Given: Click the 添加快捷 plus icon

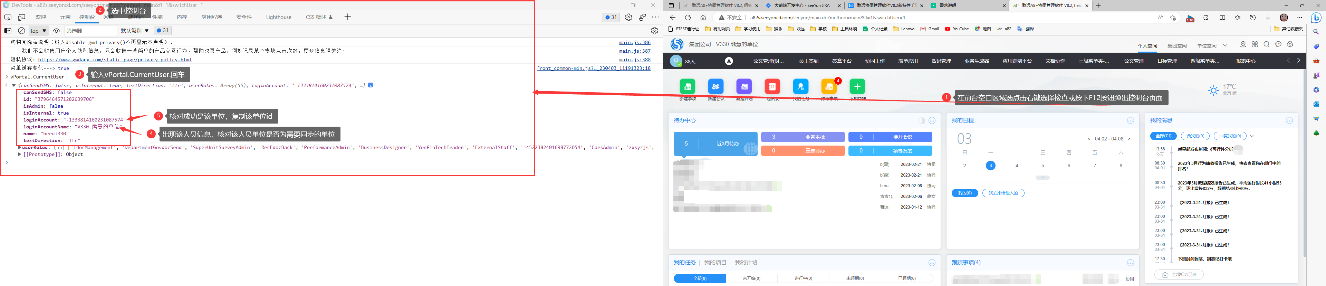Looking at the screenshot, I should click(857, 87).
